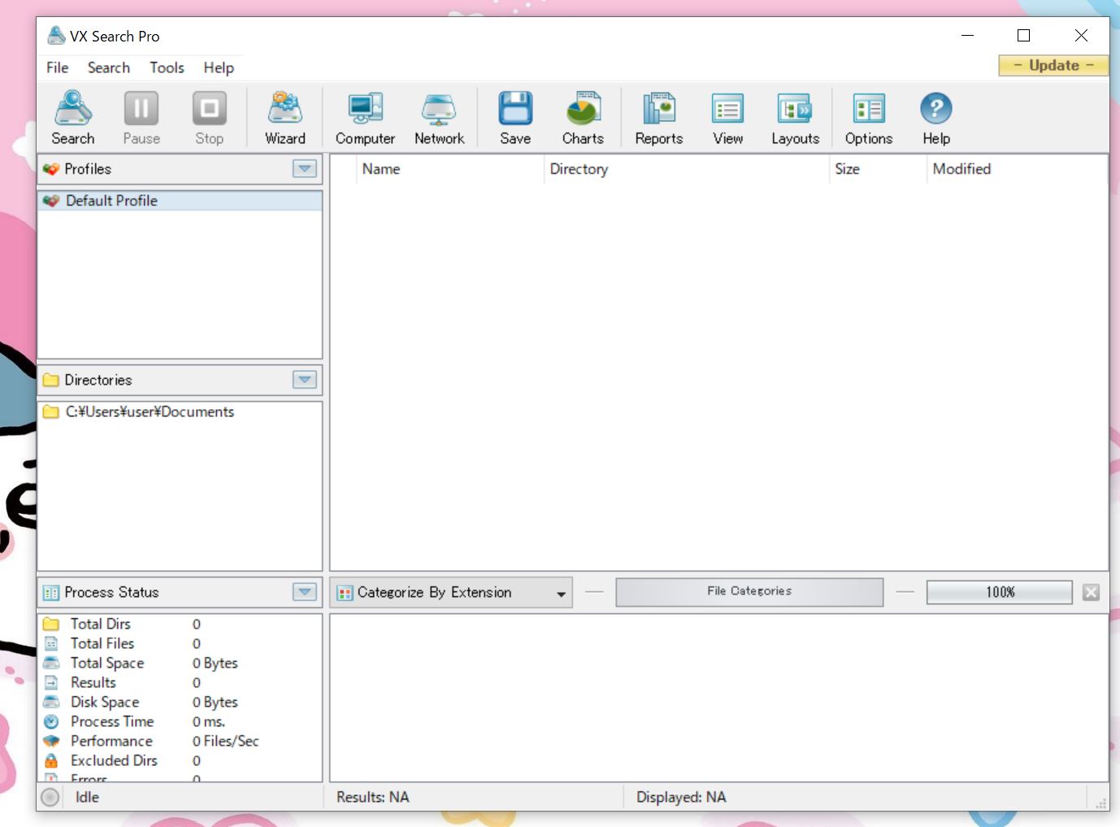This screenshot has width=1120, height=827.
Task: Click the Process Status header icon
Action: (51, 593)
